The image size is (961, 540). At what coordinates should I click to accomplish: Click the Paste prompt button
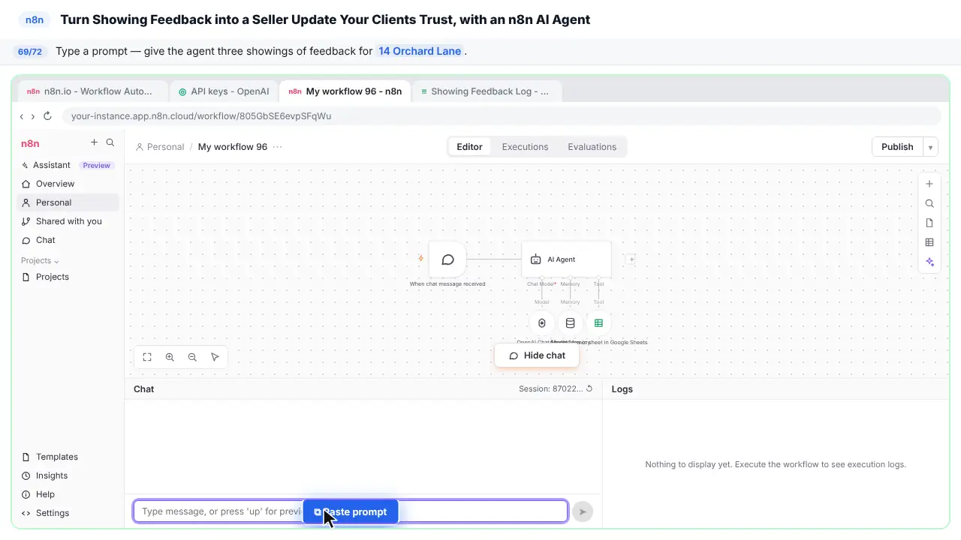351,511
